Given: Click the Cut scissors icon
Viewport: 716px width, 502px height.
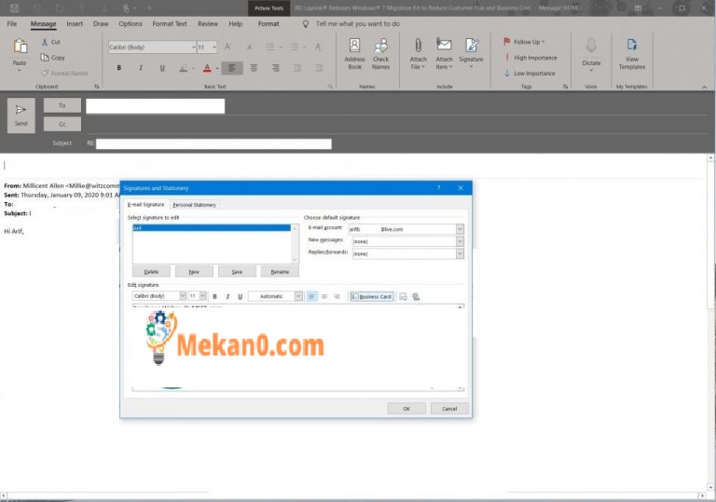Looking at the screenshot, I should pyautogui.click(x=45, y=42).
